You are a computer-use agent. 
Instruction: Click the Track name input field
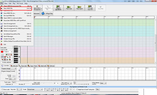[20, 82]
